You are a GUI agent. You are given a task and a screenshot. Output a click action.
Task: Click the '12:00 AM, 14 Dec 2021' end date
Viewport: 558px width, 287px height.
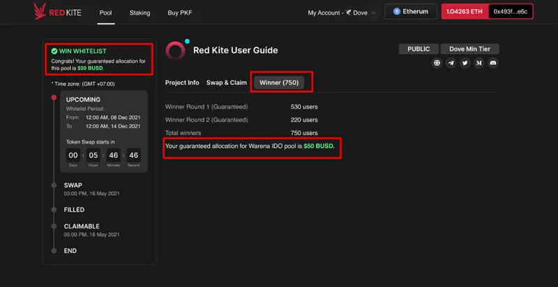pyautogui.click(x=113, y=126)
